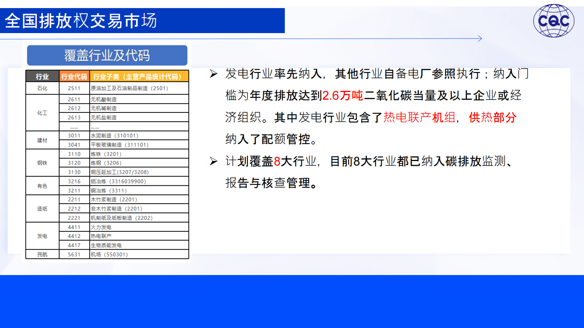Select the 无机盐制造 cell
The image size is (584, 328).
[139, 117]
